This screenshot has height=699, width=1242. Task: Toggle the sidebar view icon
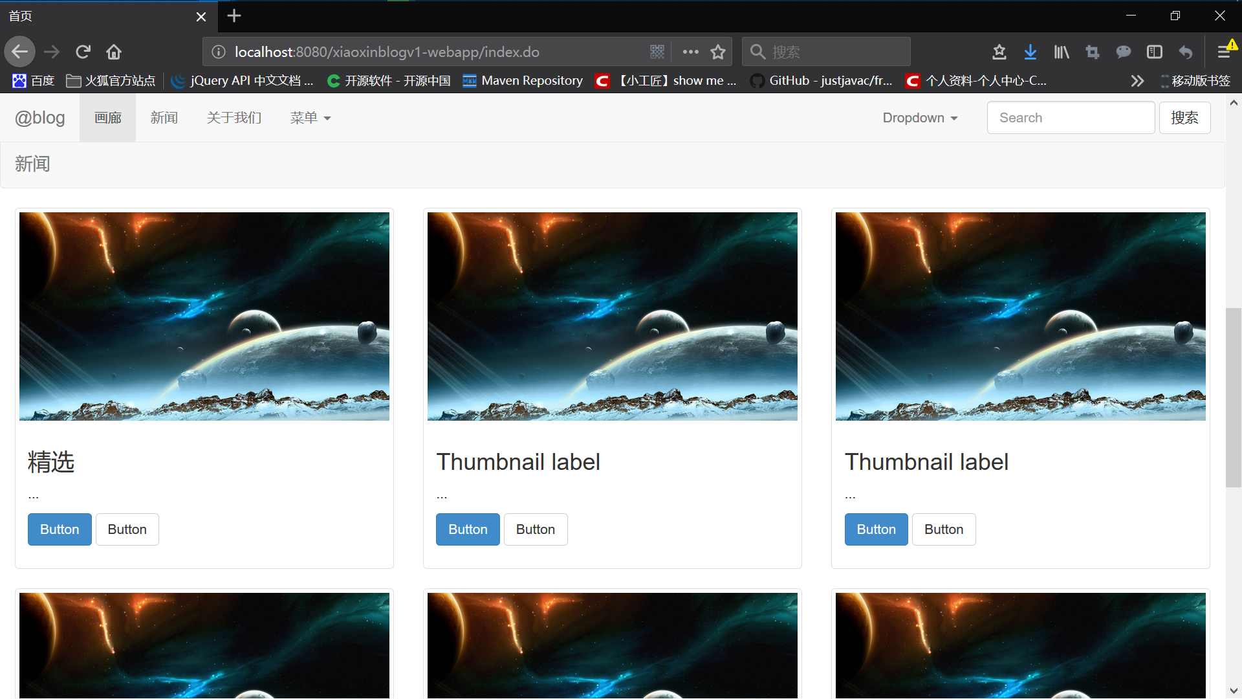coord(1155,52)
